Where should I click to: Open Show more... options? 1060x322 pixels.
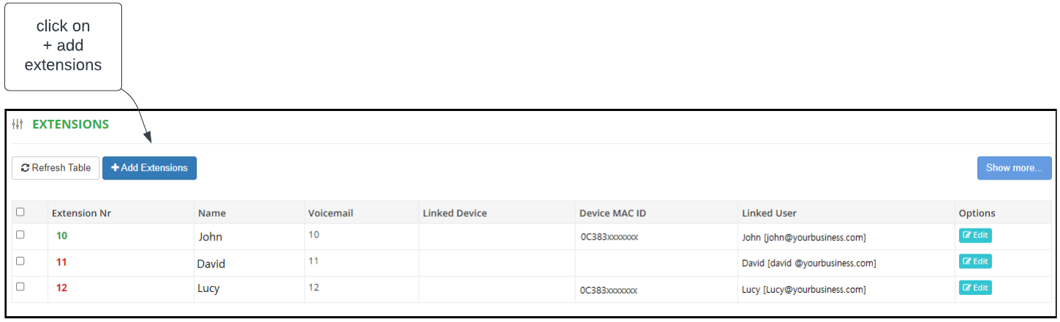point(1014,168)
